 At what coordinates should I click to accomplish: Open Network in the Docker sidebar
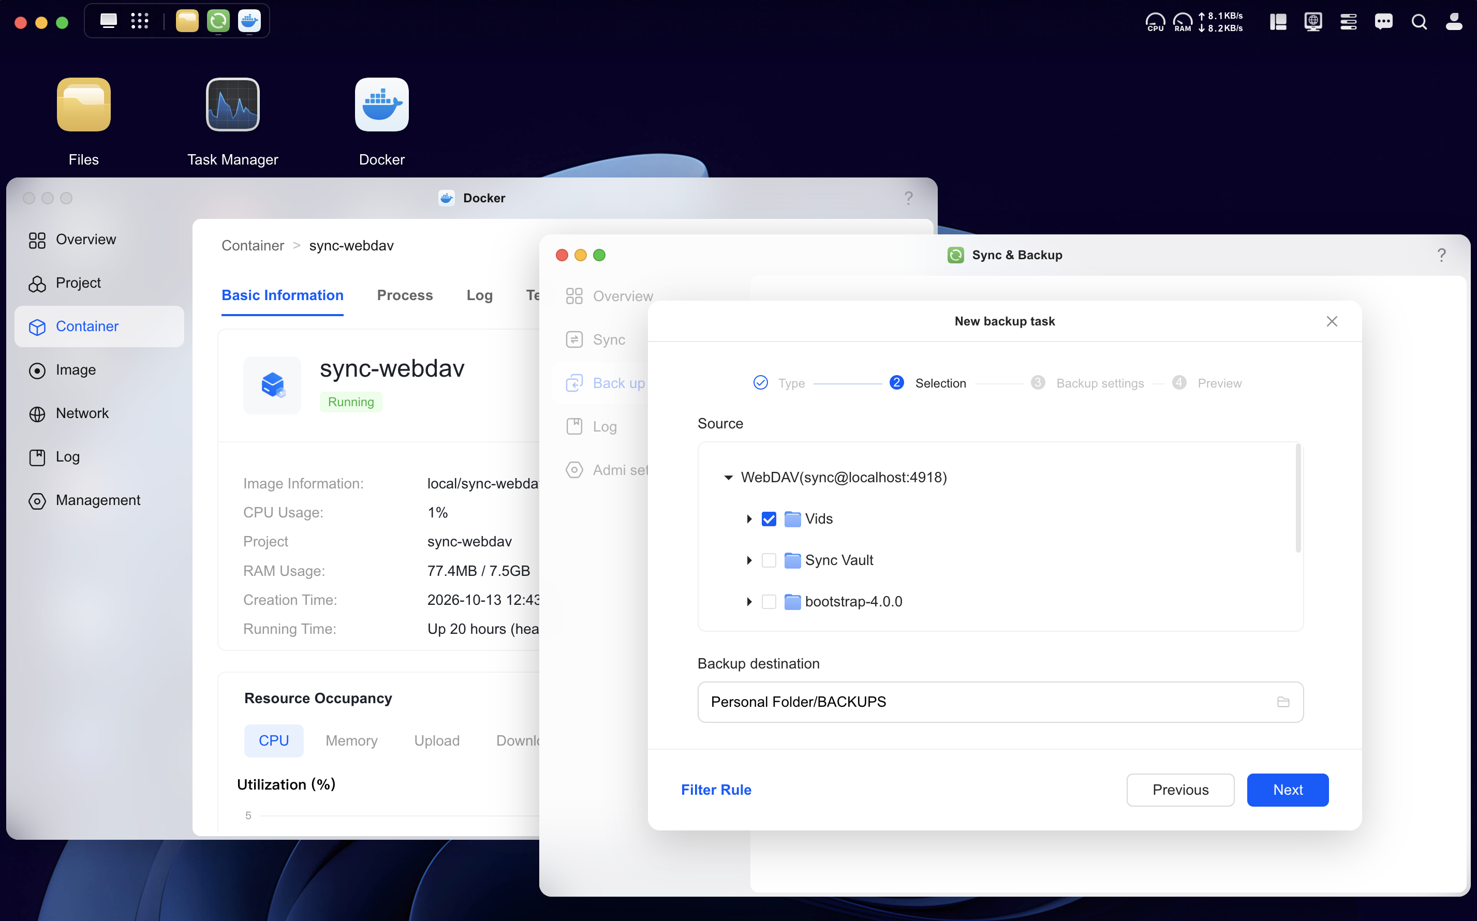pos(99,413)
